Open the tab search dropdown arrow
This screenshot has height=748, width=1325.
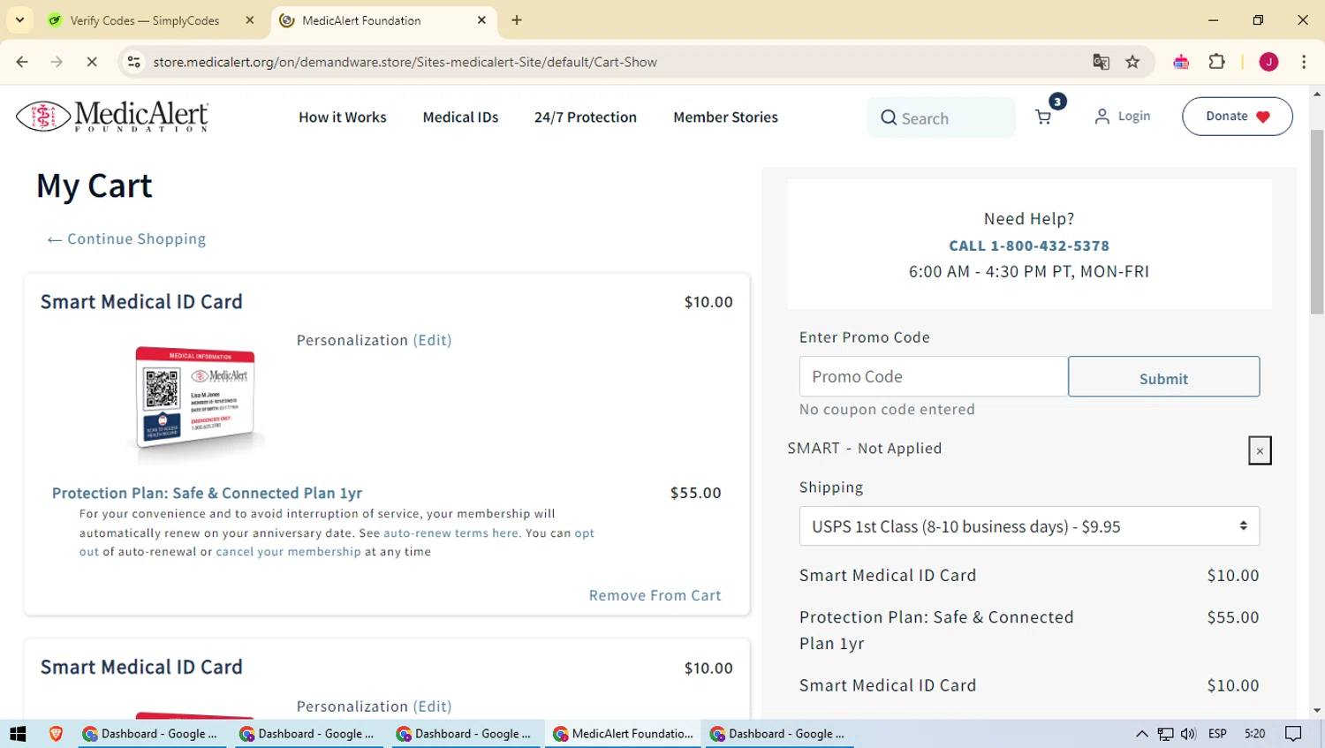(x=19, y=20)
